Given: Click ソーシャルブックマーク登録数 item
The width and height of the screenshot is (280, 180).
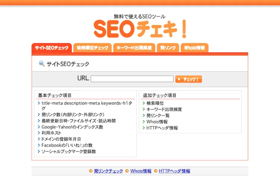Looking at the screenshot, I should pos(69,151).
